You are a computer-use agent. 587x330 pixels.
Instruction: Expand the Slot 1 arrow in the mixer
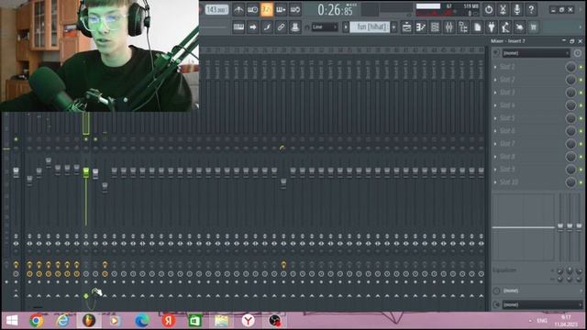click(x=495, y=67)
